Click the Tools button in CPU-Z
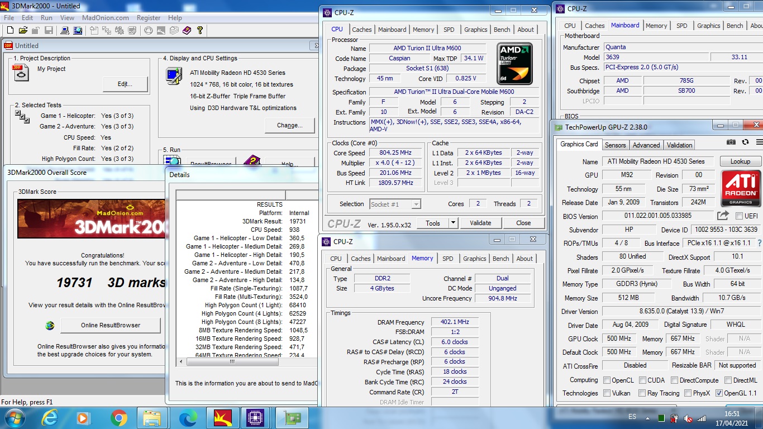Viewport: 763px width, 429px height. [433, 223]
